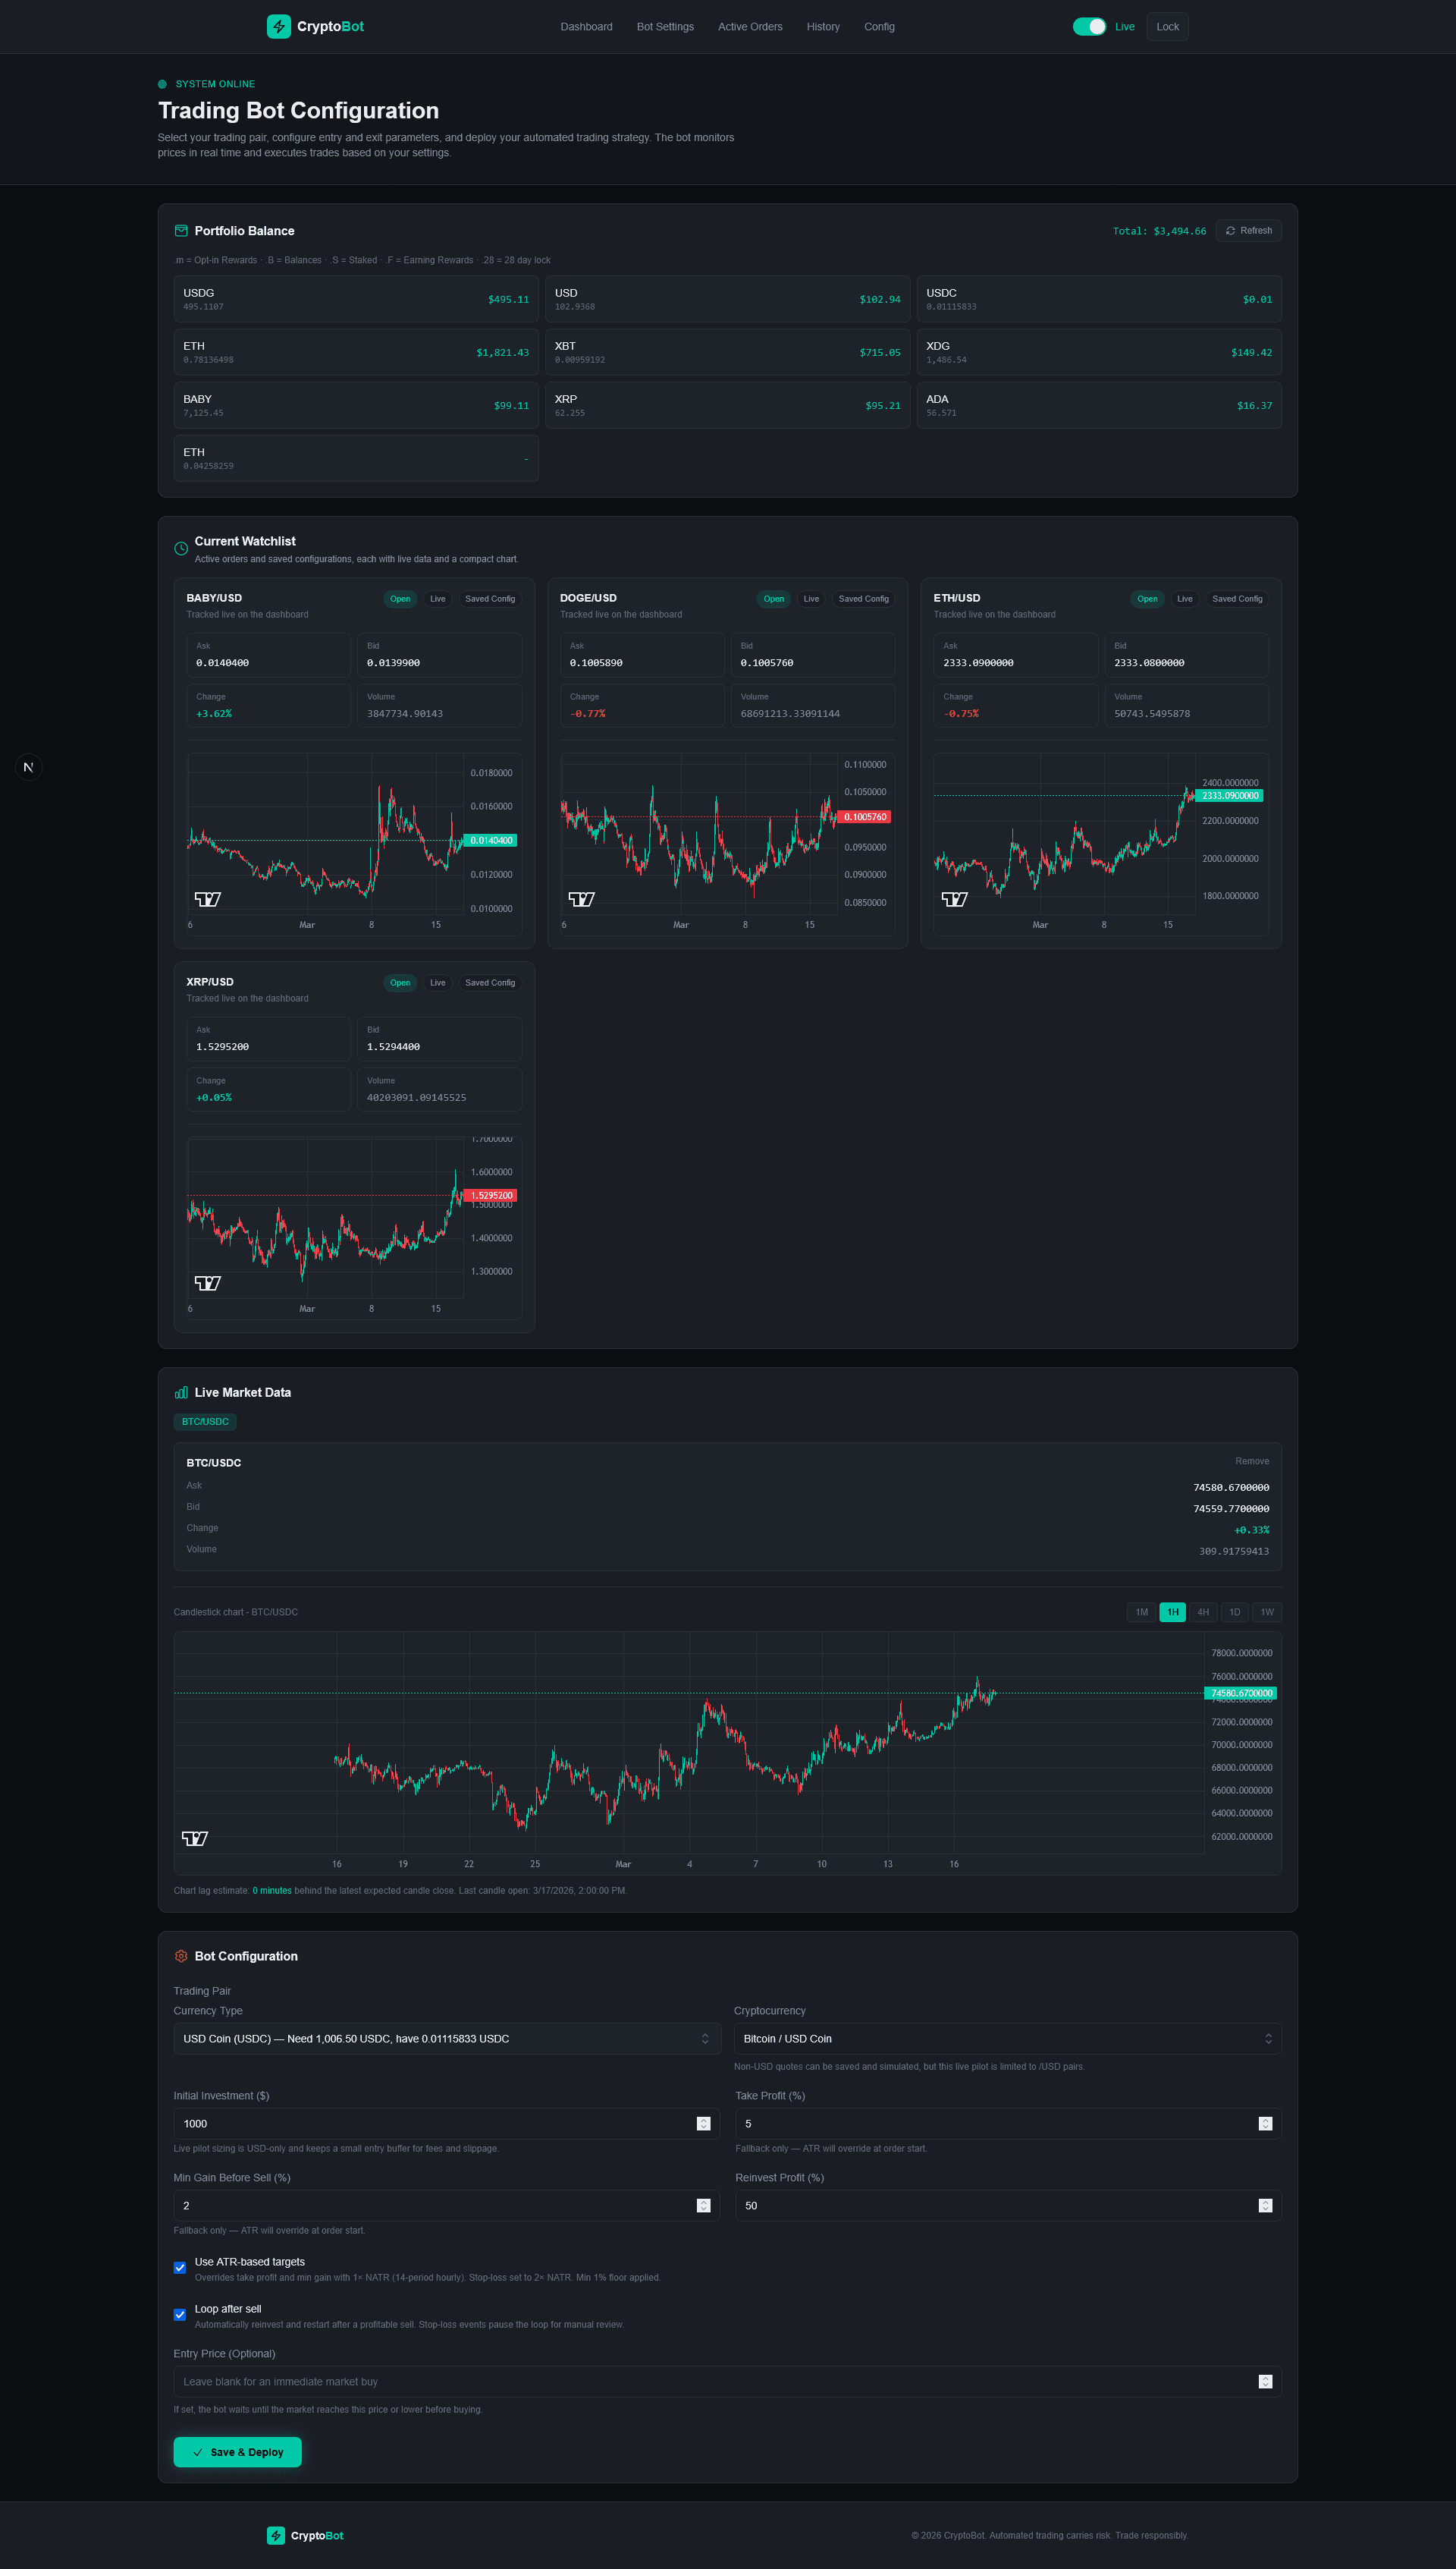The width and height of the screenshot is (1456, 2569).
Task: Open the Bitcoin / USD Coin cryptocurrency dropdown
Action: [x=1007, y=2039]
